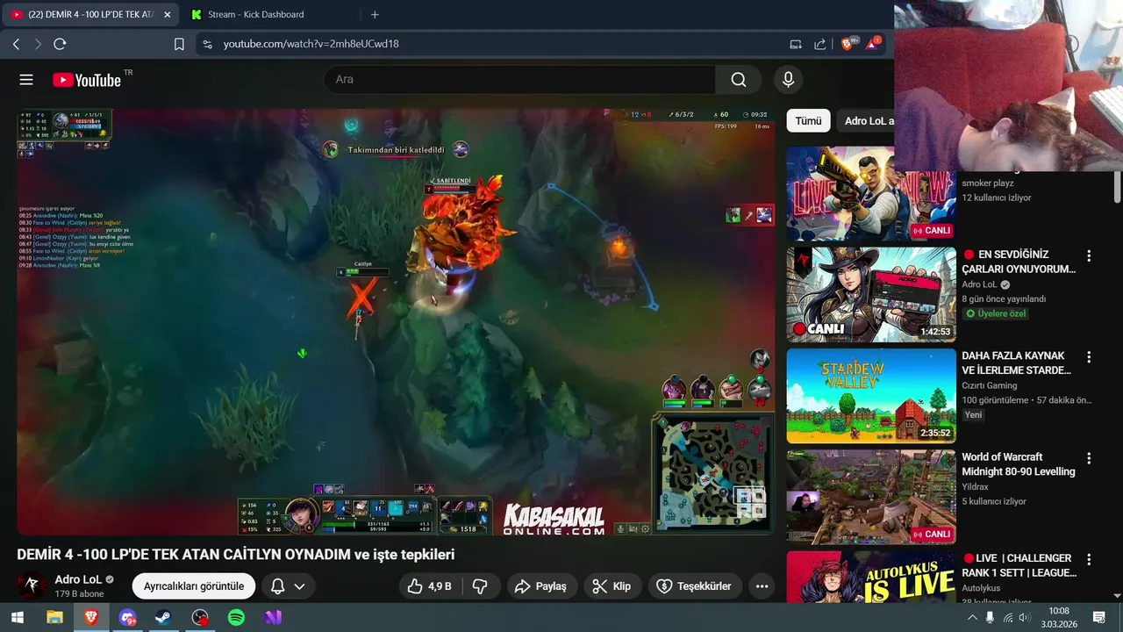Open World of Warcraft Midnight 80-90 title
This screenshot has height=632, width=1123.
[1019, 464]
